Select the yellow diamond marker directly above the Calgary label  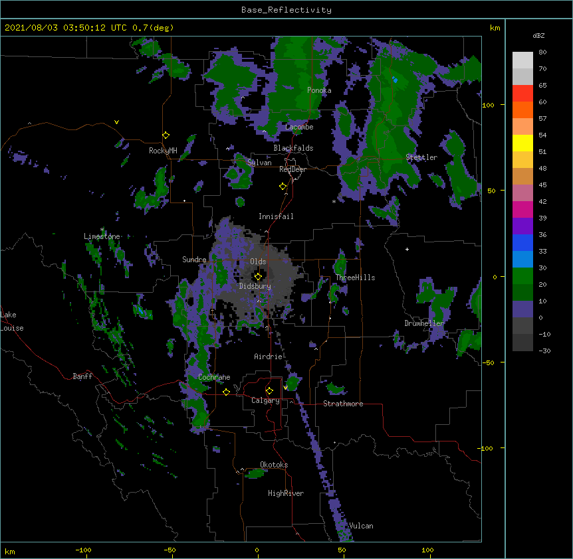[x=269, y=391]
